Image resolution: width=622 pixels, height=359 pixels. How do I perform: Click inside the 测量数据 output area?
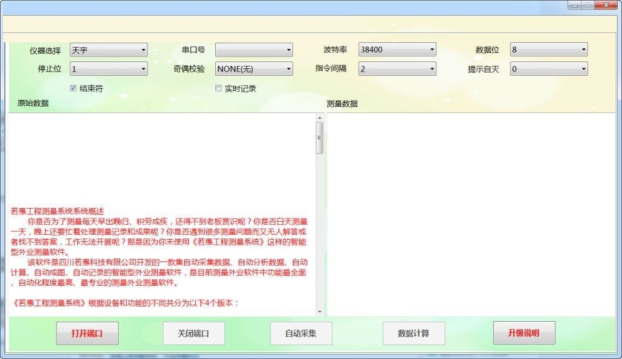pos(471,214)
